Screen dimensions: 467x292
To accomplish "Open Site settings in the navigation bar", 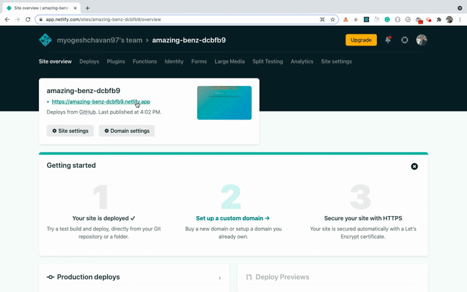I will point(336,61).
